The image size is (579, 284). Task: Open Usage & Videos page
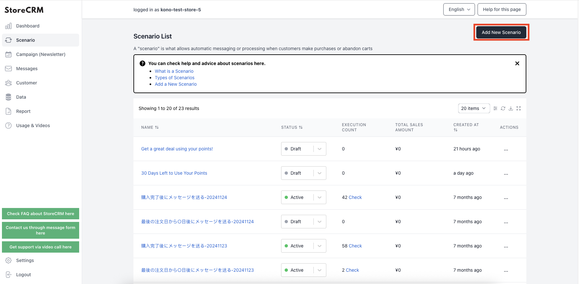(x=40, y=126)
